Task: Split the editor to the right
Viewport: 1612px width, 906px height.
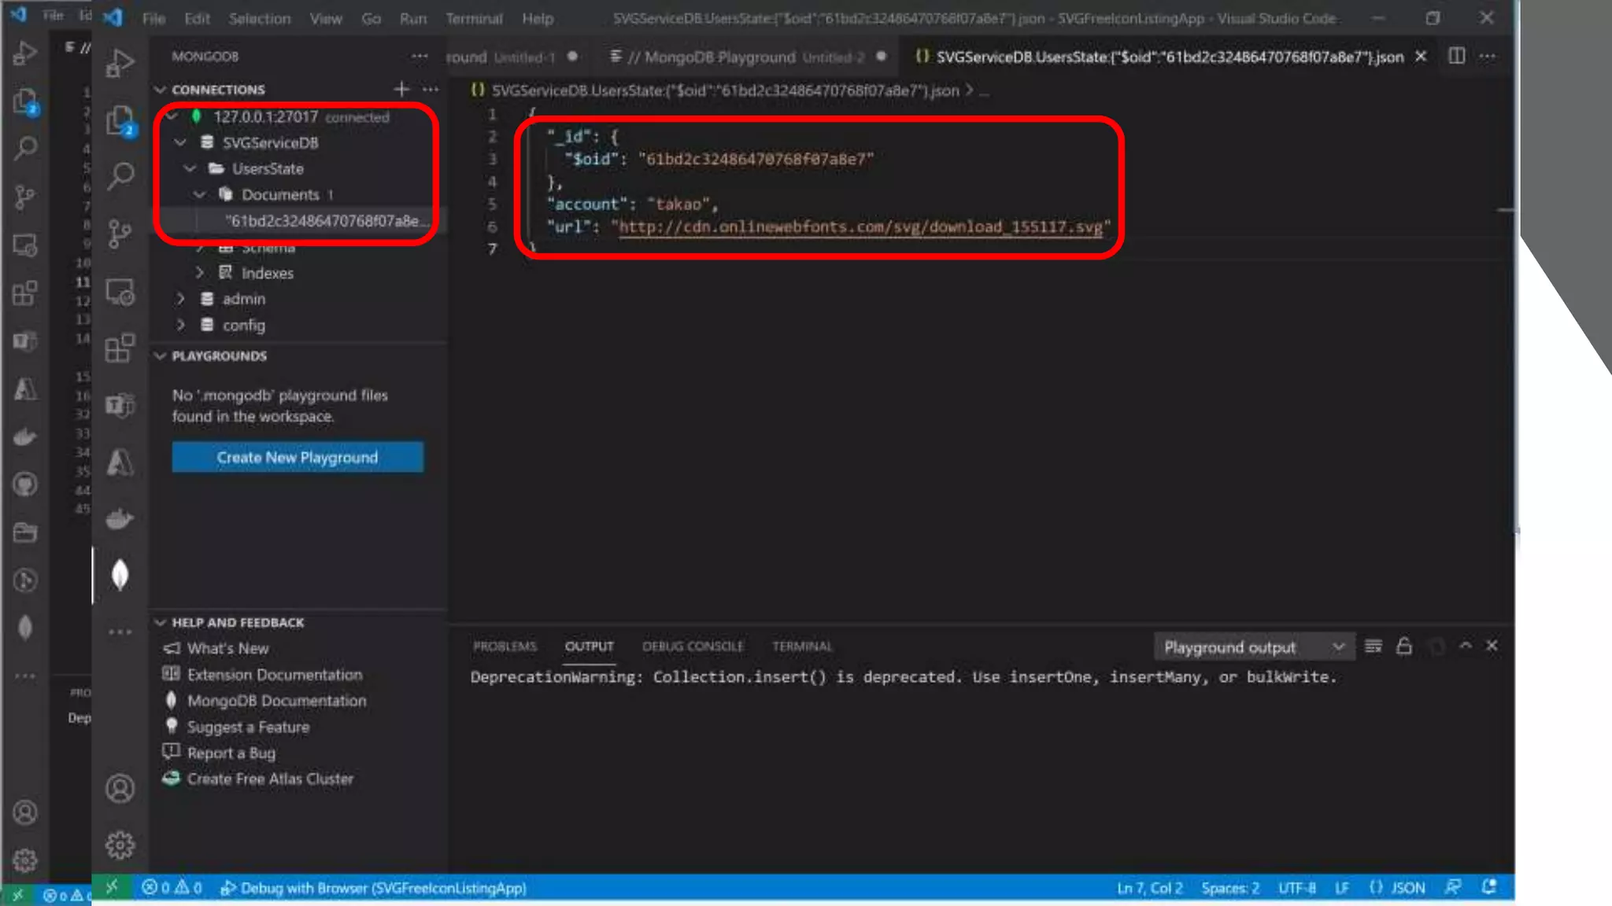Action: coord(1457,57)
